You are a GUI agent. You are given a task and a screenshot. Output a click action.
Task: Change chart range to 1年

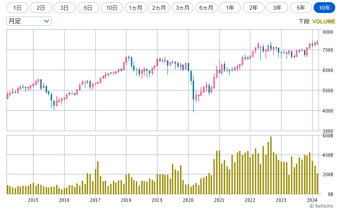click(x=230, y=8)
